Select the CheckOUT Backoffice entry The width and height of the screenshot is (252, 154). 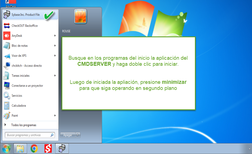(30, 26)
